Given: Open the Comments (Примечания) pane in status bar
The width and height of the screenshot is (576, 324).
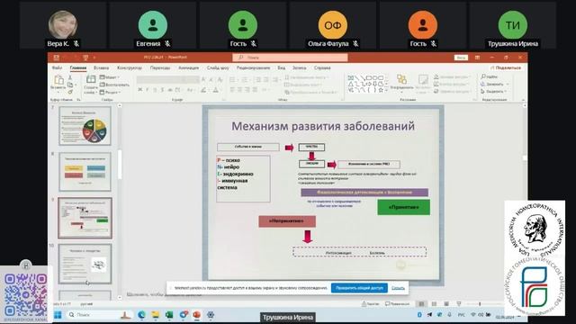Looking at the screenshot, I should pyautogui.click(x=397, y=304).
